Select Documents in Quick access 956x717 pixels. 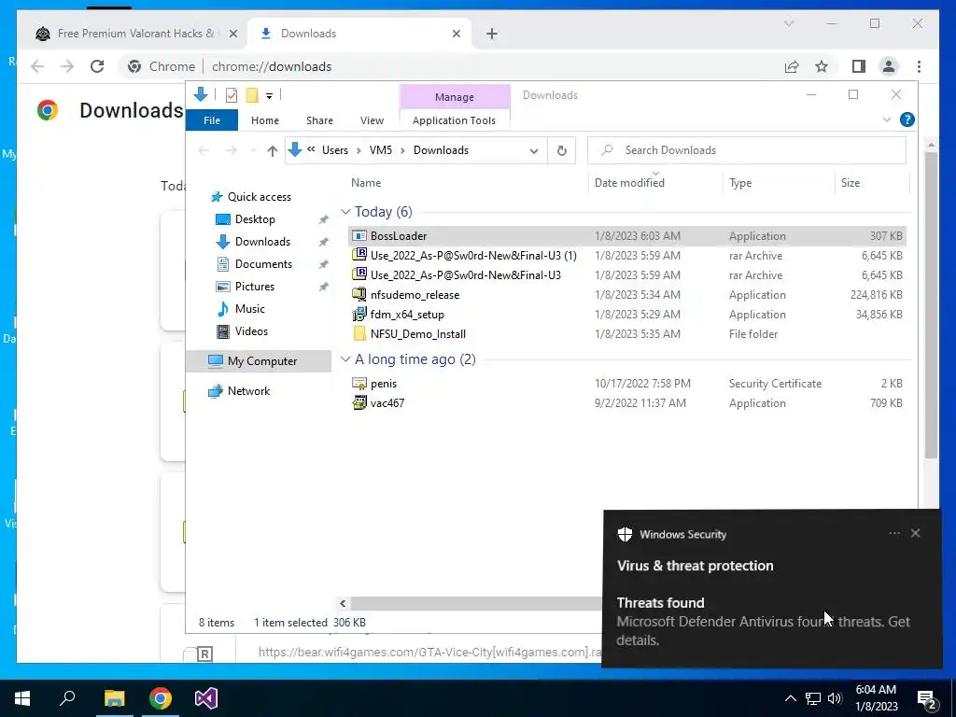click(263, 264)
